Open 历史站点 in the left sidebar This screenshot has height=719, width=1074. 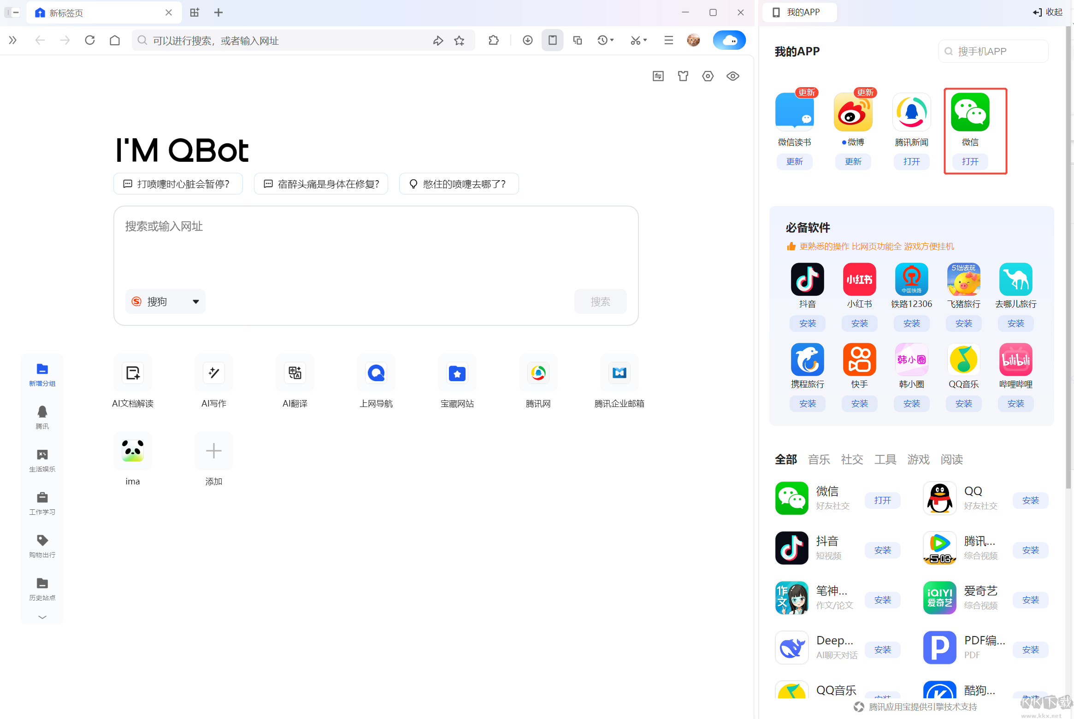pyautogui.click(x=42, y=588)
